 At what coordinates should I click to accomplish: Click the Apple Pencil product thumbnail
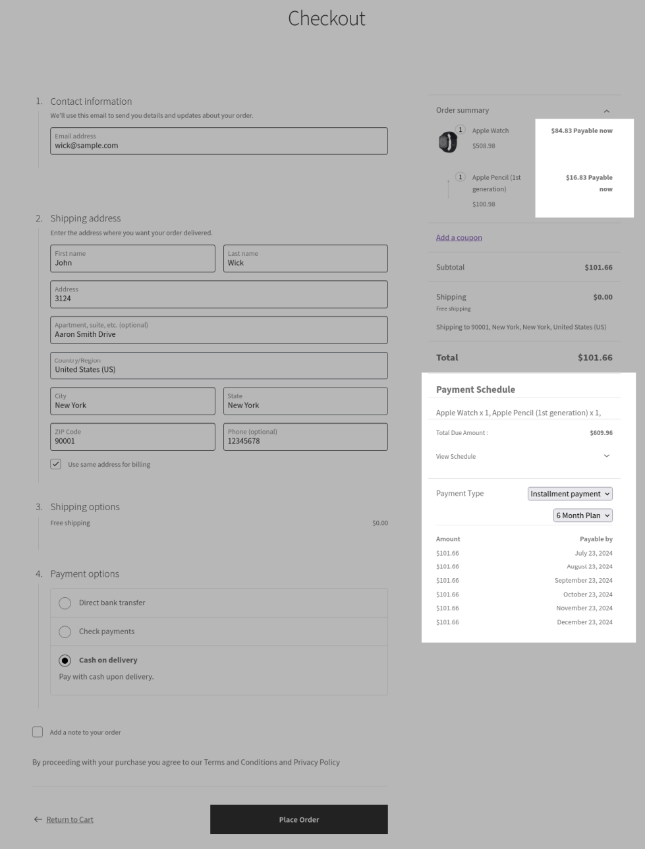[x=449, y=189]
